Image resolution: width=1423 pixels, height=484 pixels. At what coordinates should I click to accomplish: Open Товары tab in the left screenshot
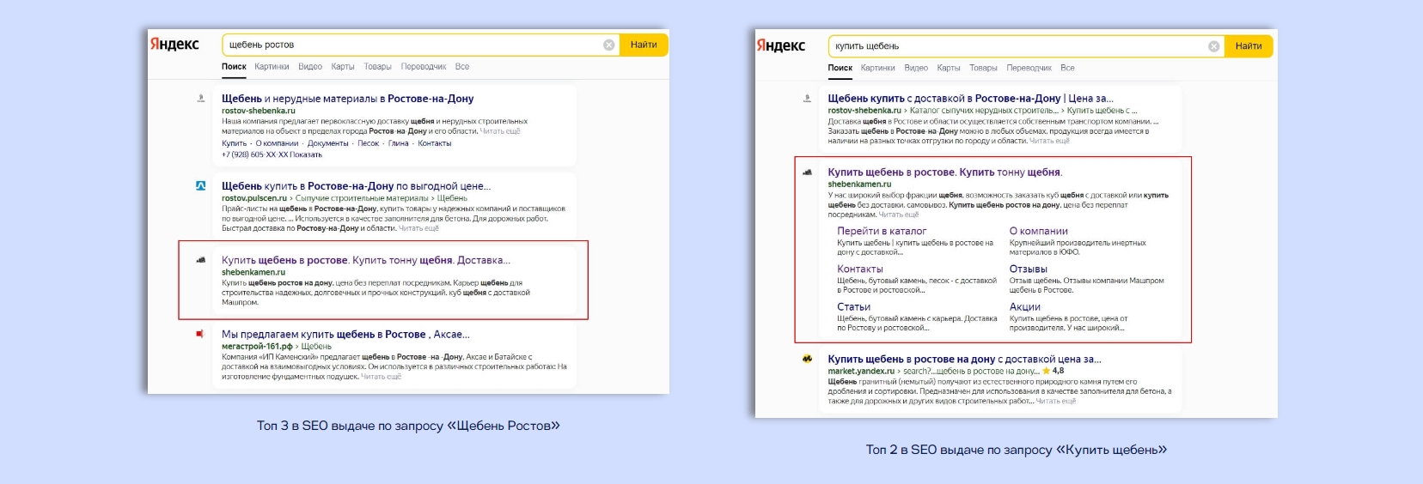click(377, 66)
